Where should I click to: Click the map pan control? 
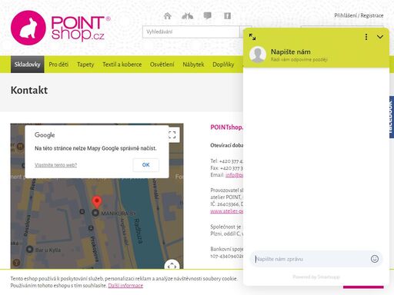[172, 266]
